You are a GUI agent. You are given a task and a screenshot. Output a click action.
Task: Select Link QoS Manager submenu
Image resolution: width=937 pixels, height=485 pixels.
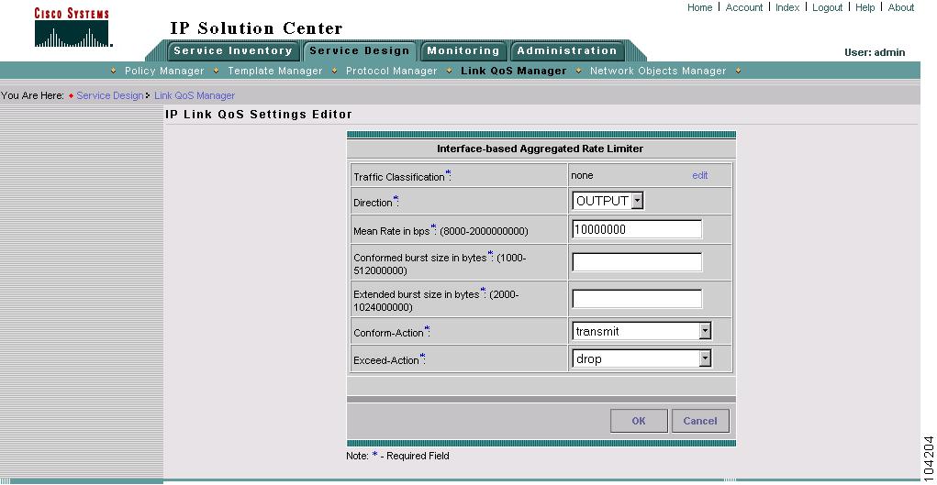click(x=513, y=72)
